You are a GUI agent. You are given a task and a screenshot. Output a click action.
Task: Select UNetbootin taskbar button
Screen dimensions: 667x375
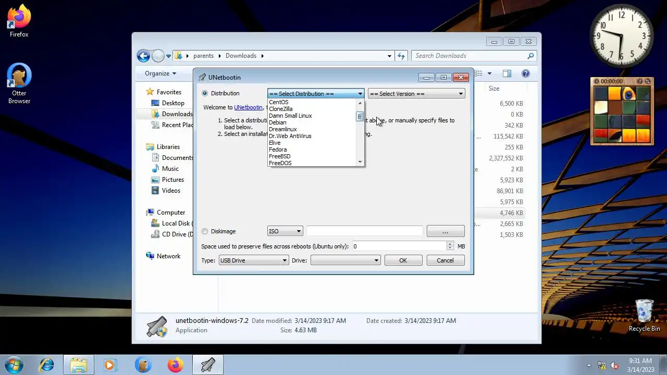coord(208,365)
